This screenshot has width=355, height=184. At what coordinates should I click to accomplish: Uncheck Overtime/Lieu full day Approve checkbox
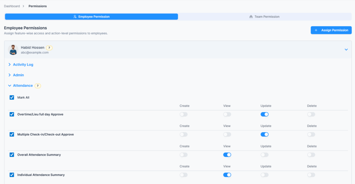point(12,114)
